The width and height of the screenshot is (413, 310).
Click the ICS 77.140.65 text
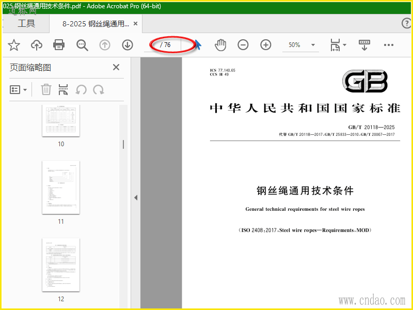(223, 70)
